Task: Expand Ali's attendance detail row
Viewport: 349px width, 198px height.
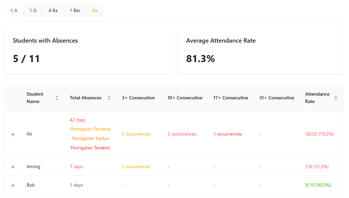Action: click(13, 134)
